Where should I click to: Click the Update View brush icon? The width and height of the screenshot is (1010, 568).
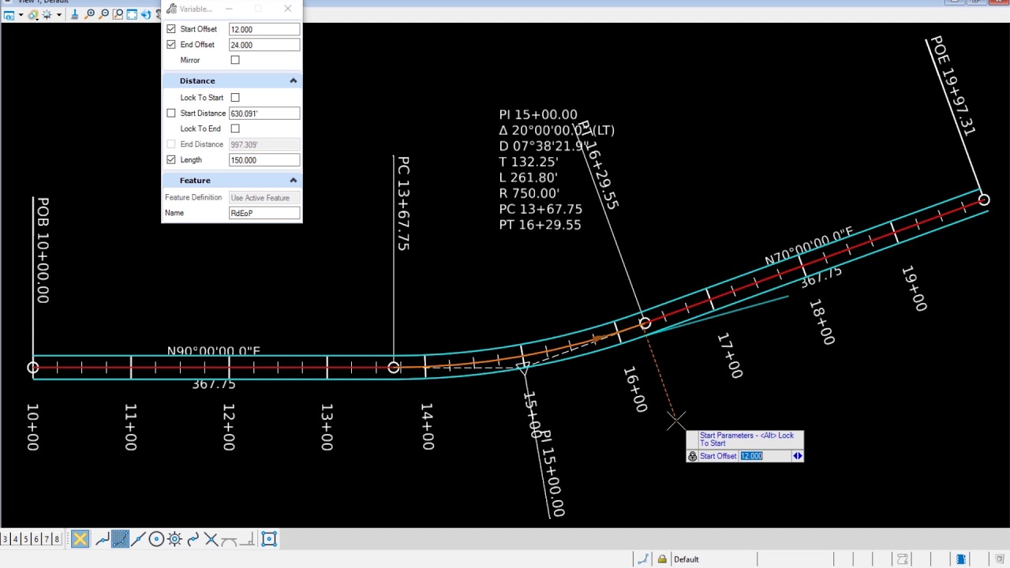click(x=75, y=15)
